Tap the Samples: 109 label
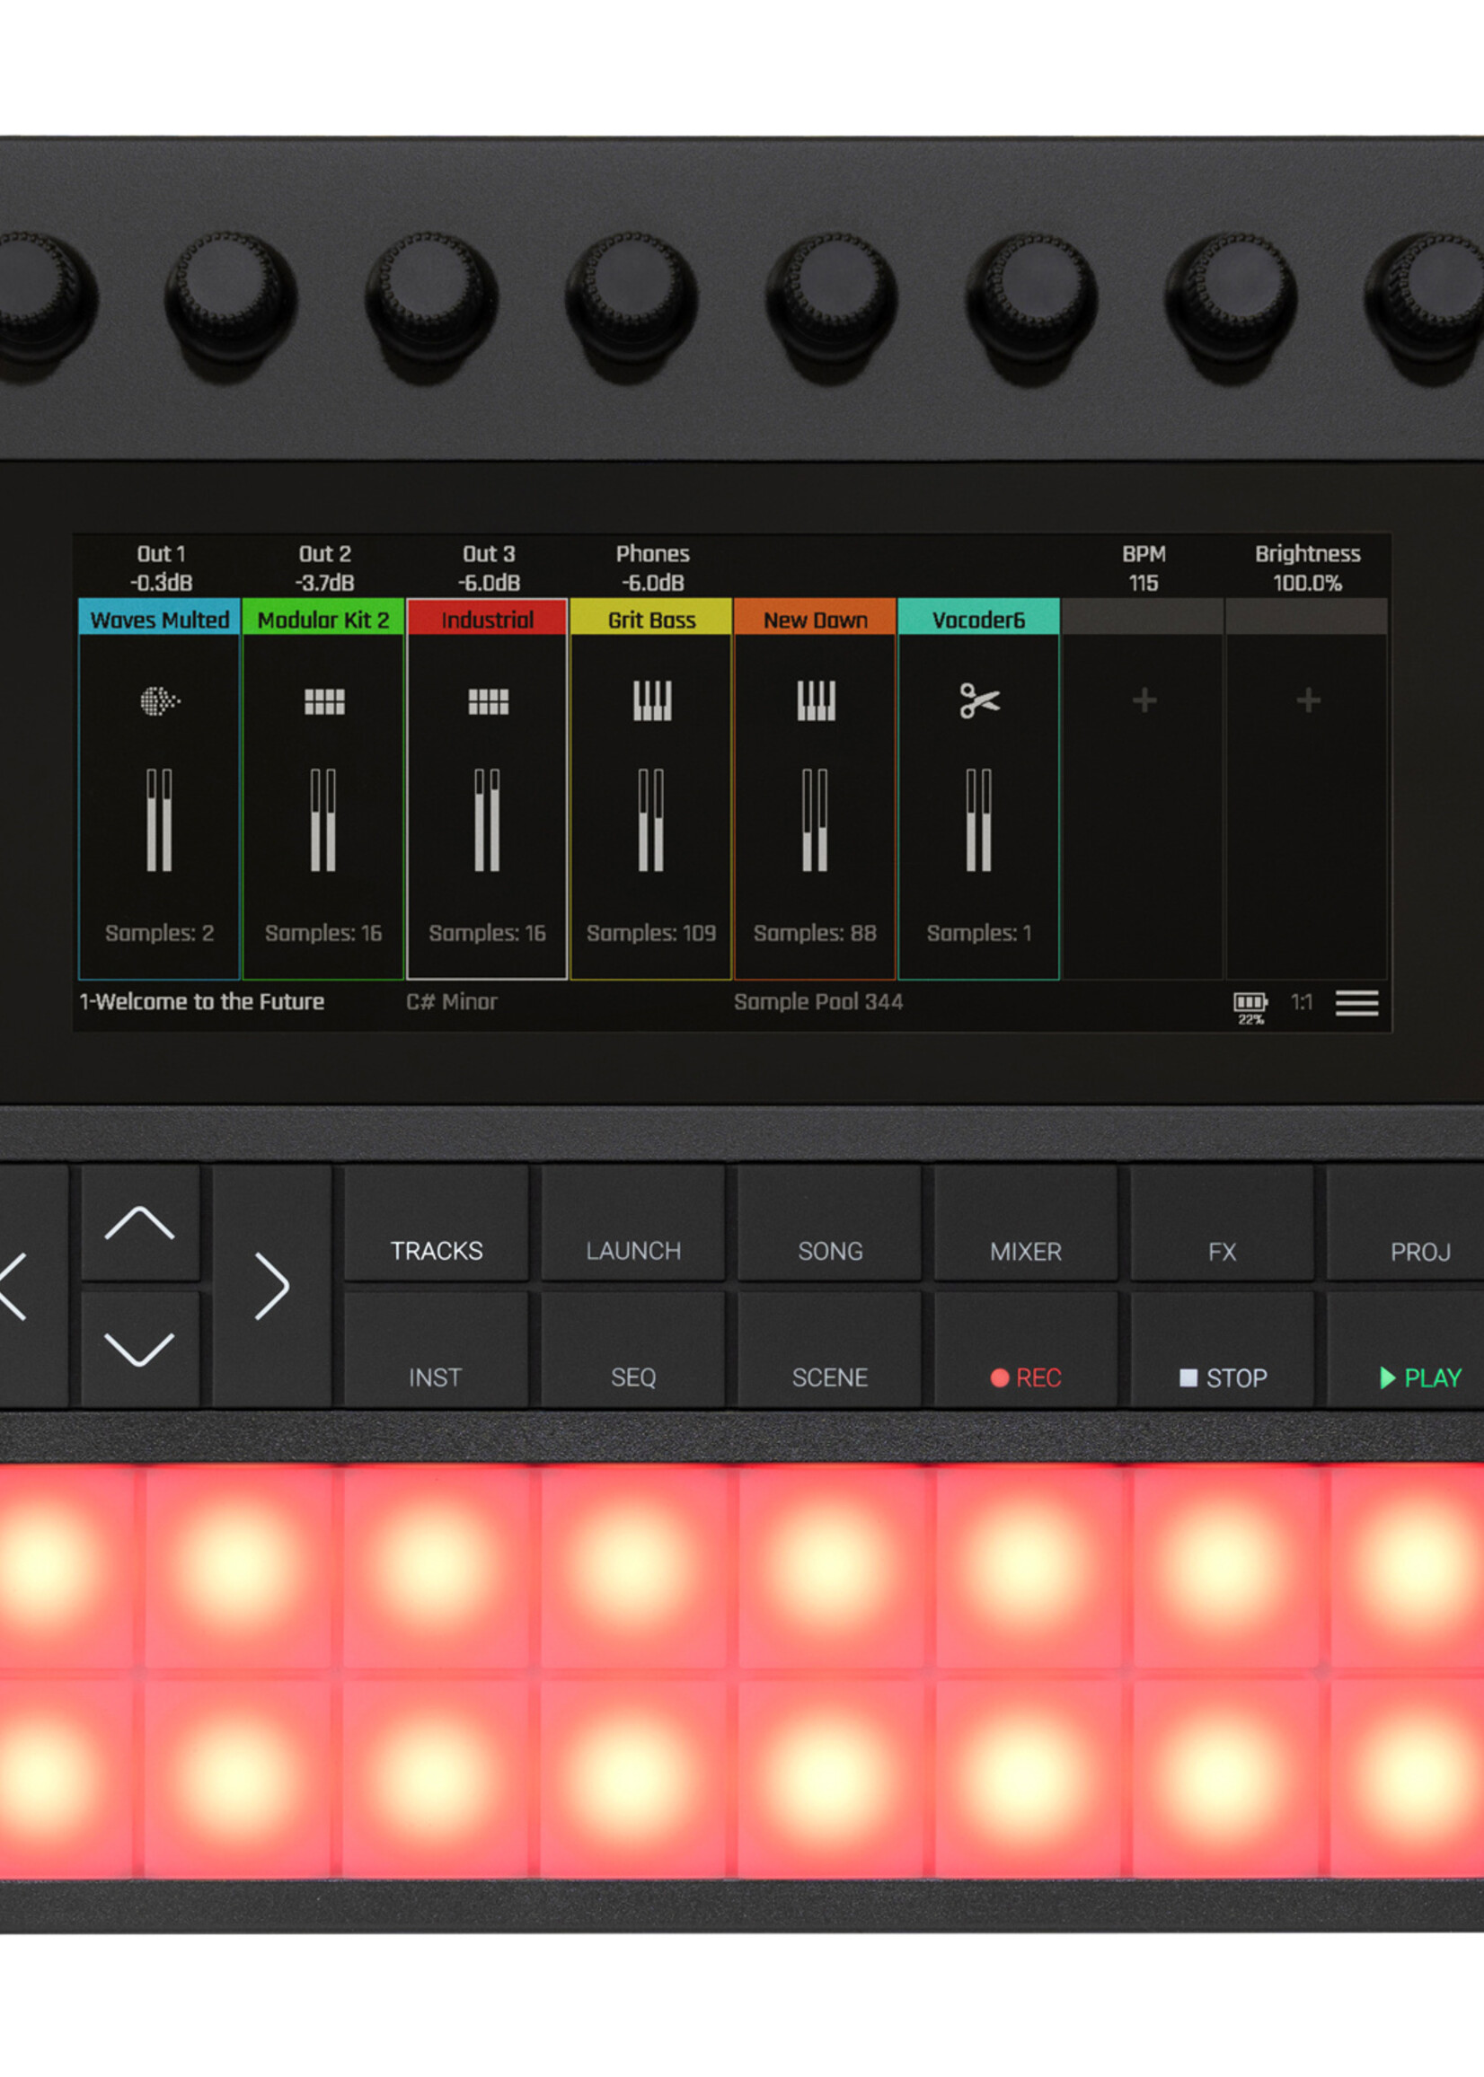Viewport: 1484px width, 2077px height. tap(651, 933)
